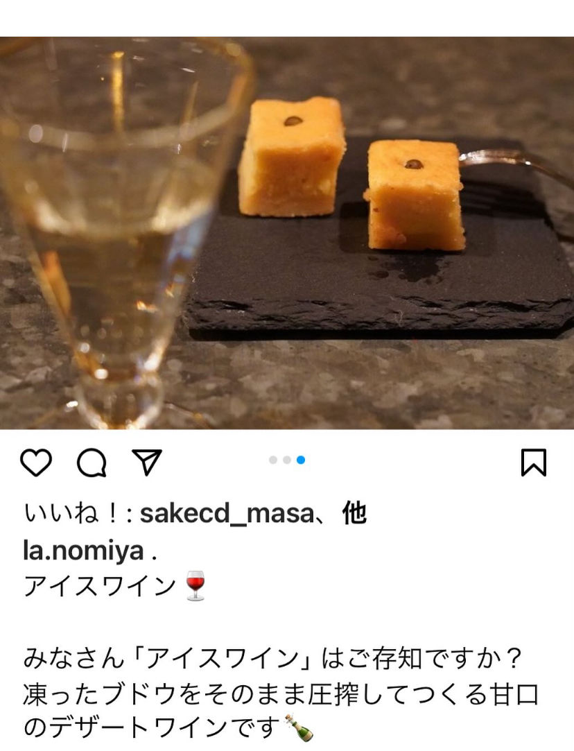Open la.nomiya profile from caption

pos(83,551)
